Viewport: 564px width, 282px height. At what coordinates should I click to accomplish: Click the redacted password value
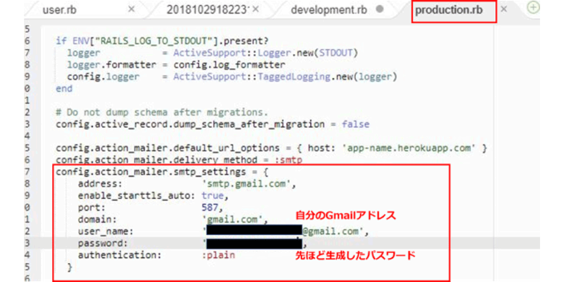point(253,243)
